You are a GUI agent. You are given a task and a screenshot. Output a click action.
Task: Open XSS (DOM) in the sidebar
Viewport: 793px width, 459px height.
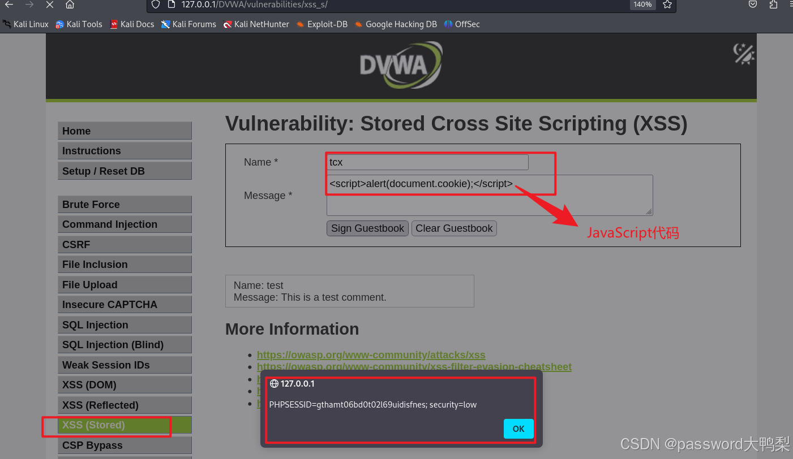[125, 385]
